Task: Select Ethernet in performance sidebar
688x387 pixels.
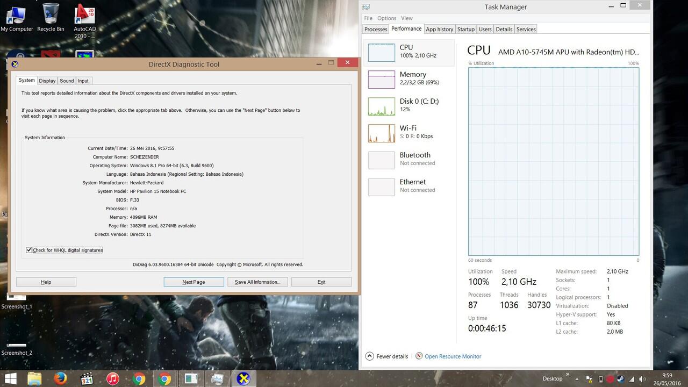Action: [x=410, y=187]
